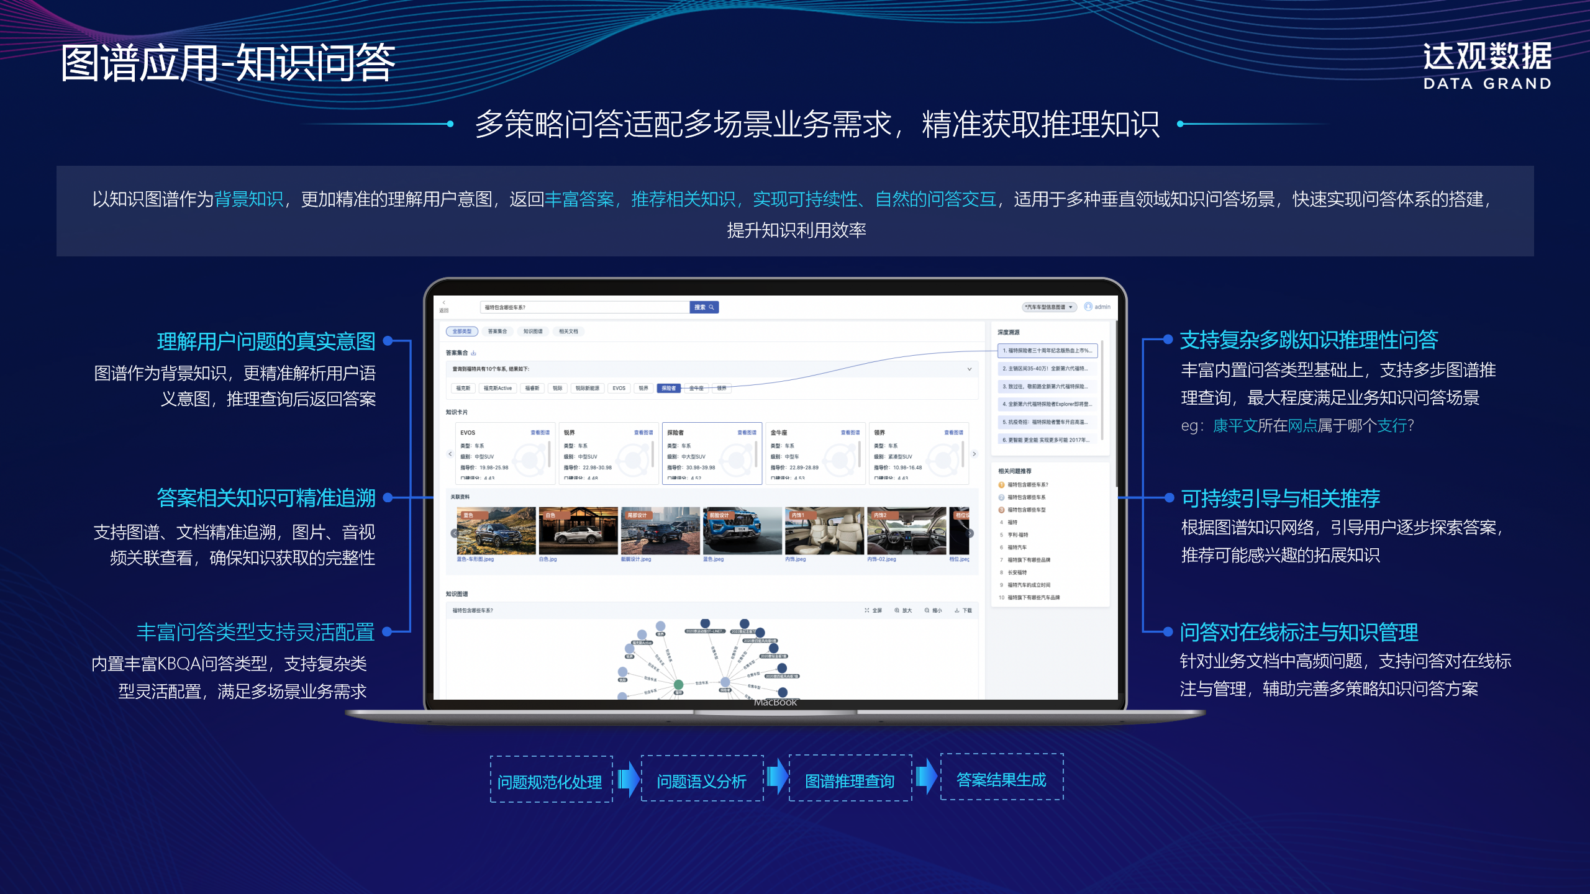The height and width of the screenshot is (894, 1590).
Task: Zoom in the graph with 放大
Action: [903, 610]
